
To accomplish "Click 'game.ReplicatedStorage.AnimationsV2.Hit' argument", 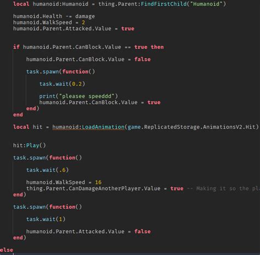I will (191, 127).
